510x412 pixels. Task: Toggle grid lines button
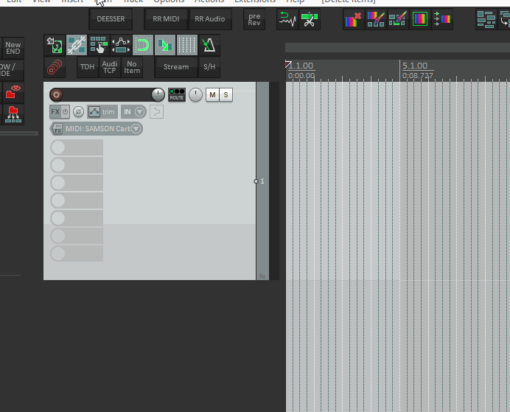click(187, 45)
